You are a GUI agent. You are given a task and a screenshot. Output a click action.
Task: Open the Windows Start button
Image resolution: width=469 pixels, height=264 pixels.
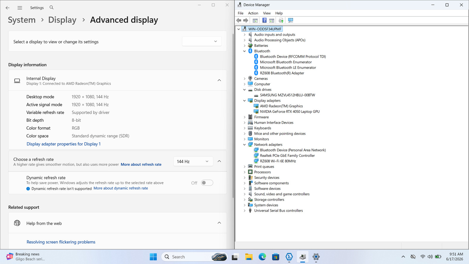point(153,257)
